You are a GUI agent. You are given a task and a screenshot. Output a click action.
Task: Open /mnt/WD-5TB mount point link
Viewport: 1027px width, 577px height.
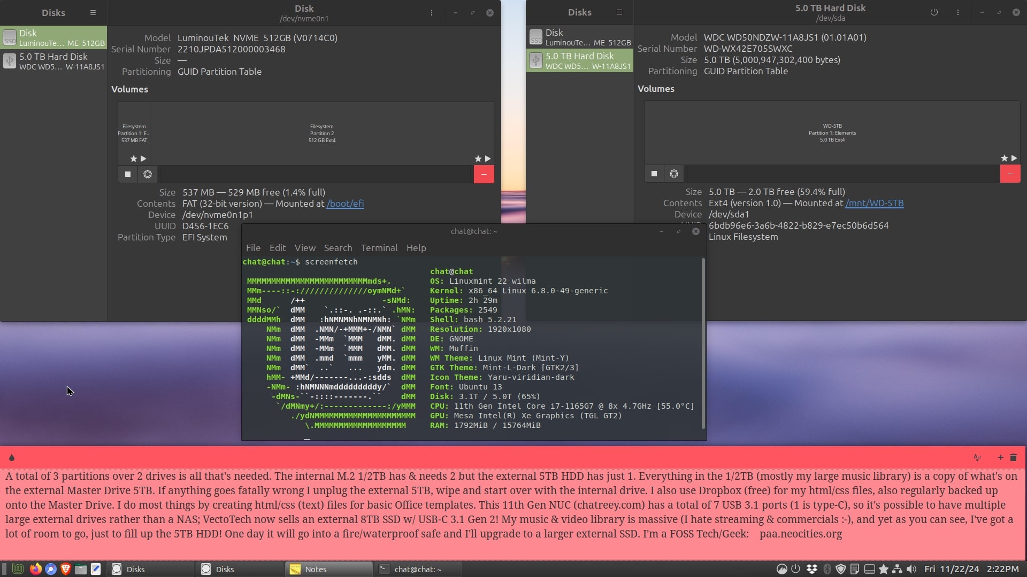point(874,203)
